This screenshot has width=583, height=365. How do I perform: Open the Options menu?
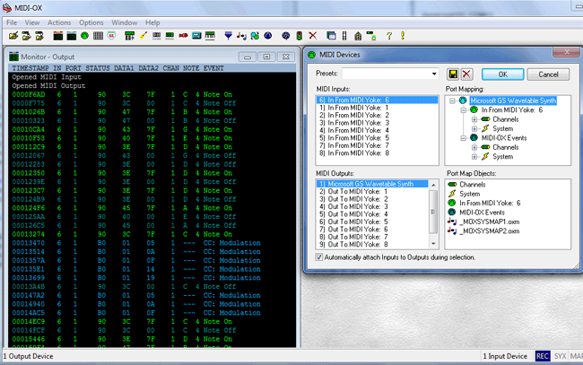[91, 22]
